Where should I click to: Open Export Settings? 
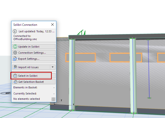click(x=34, y=58)
